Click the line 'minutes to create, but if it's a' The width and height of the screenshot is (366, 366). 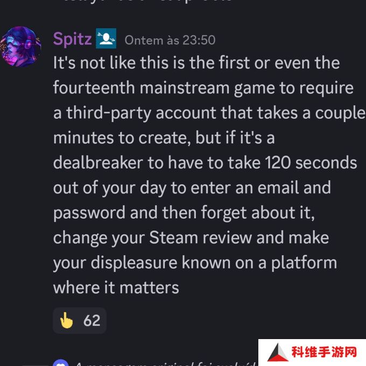164,138
